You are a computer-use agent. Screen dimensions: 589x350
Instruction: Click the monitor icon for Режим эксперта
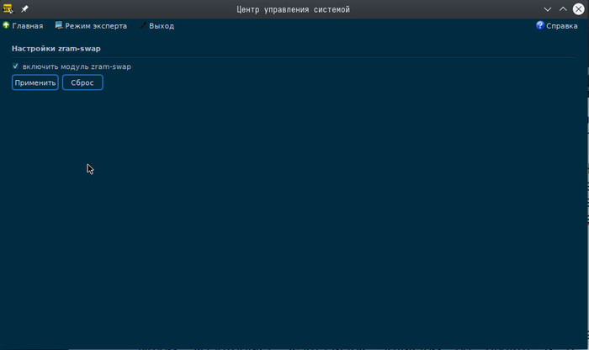point(59,26)
